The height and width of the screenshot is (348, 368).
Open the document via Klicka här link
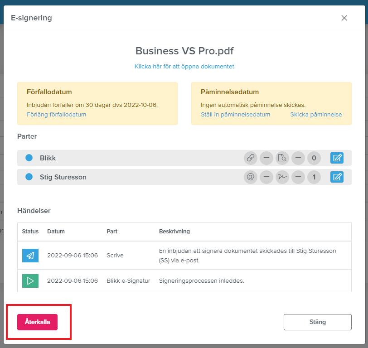click(x=184, y=67)
